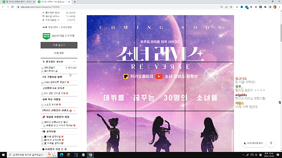Jump to top with arrow button
This screenshot has width=282, height=158.
(271, 143)
